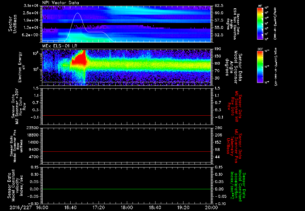Click the 260 telemetry tick value
Viewport: 305px width, 211px height.
point(218,128)
